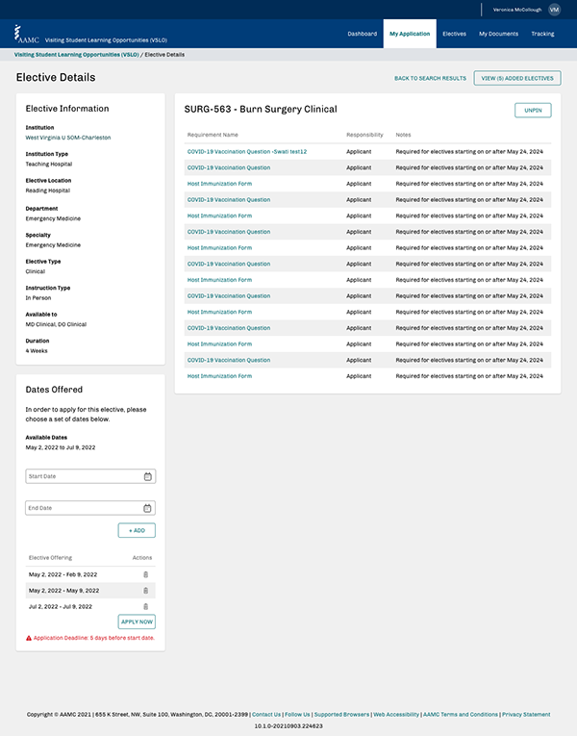Click the Application Deadline warning text
This screenshot has height=736, width=577.
click(94, 638)
